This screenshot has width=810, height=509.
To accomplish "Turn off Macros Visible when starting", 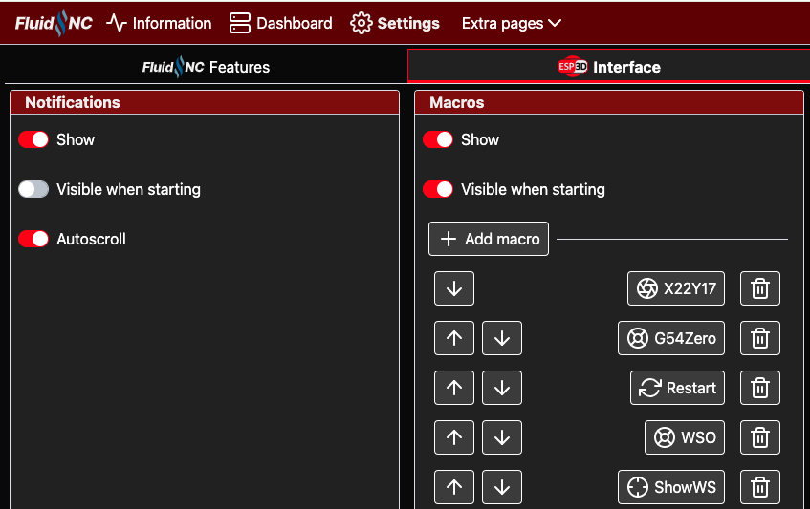I will (438, 189).
